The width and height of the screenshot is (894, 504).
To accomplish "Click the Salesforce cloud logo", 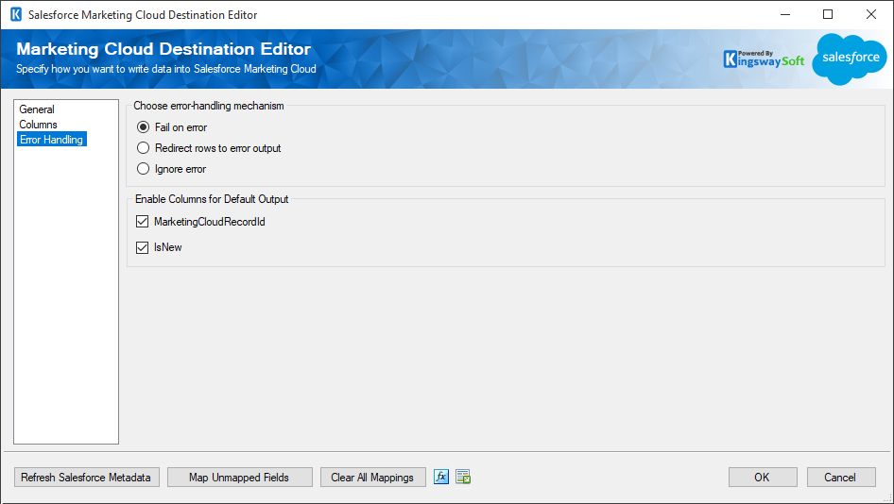I will [850, 59].
